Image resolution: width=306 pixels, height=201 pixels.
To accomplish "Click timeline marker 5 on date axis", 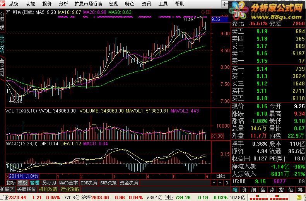I will tap(174, 177).
